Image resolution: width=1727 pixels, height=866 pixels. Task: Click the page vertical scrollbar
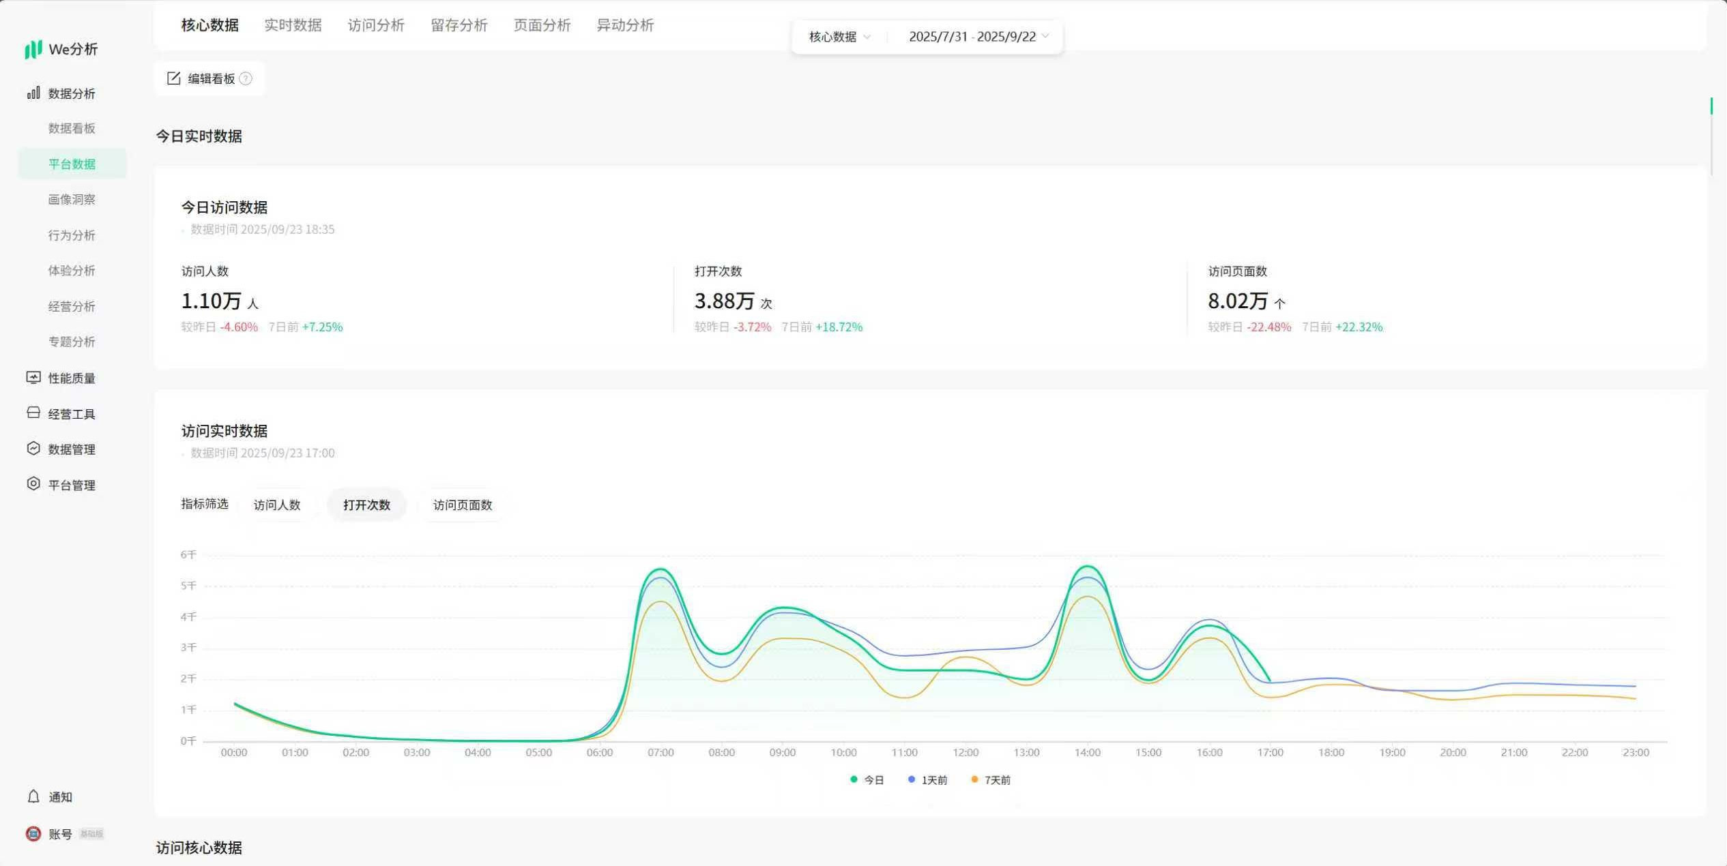point(1711,106)
